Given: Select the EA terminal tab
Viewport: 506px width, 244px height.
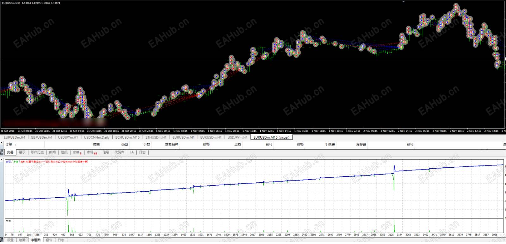Looking at the screenshot, I should [x=132, y=152].
